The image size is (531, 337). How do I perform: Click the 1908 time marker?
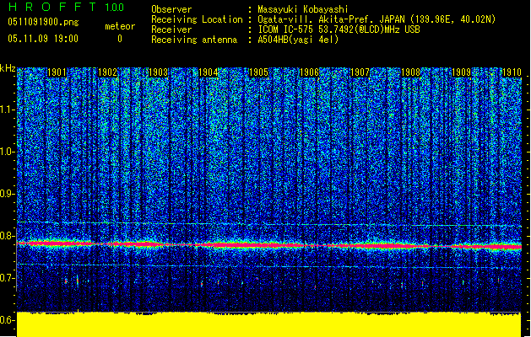pyautogui.click(x=410, y=72)
